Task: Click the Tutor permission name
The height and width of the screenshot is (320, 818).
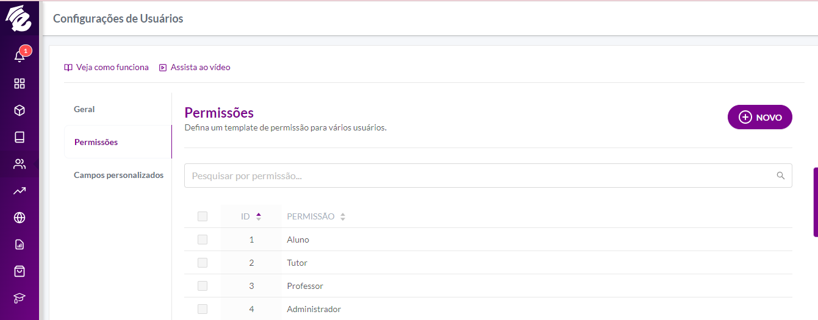Action: coord(297,263)
